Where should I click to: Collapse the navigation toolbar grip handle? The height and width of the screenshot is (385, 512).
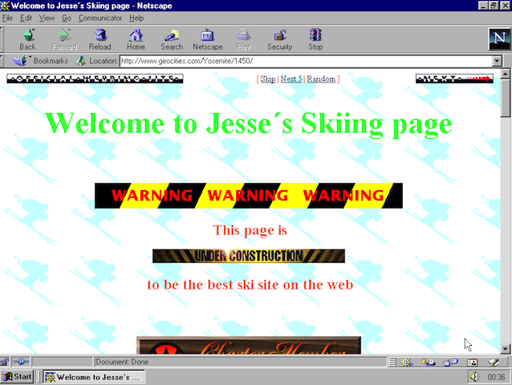coord(2,39)
